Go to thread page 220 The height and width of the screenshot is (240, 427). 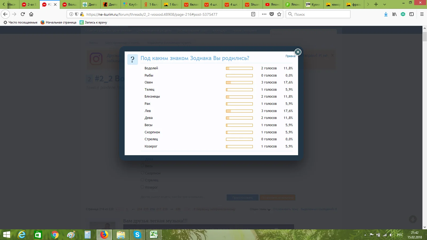178,209
